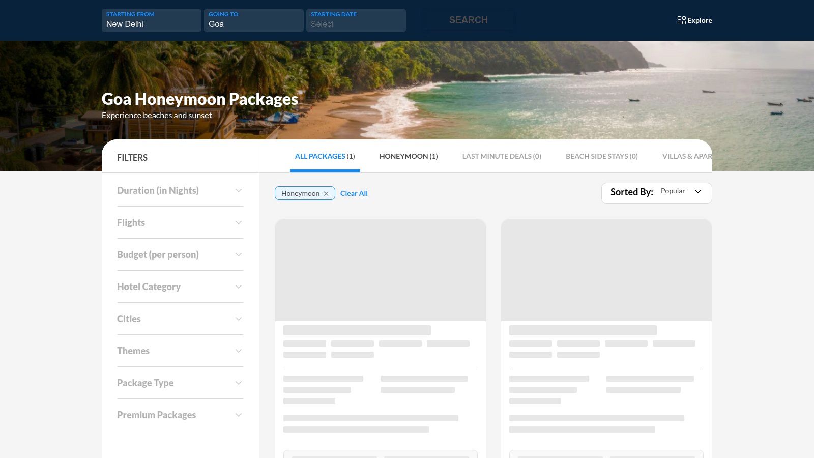Viewport: 814px width, 458px height.
Task: Click the Clear All link
Action: 354,194
